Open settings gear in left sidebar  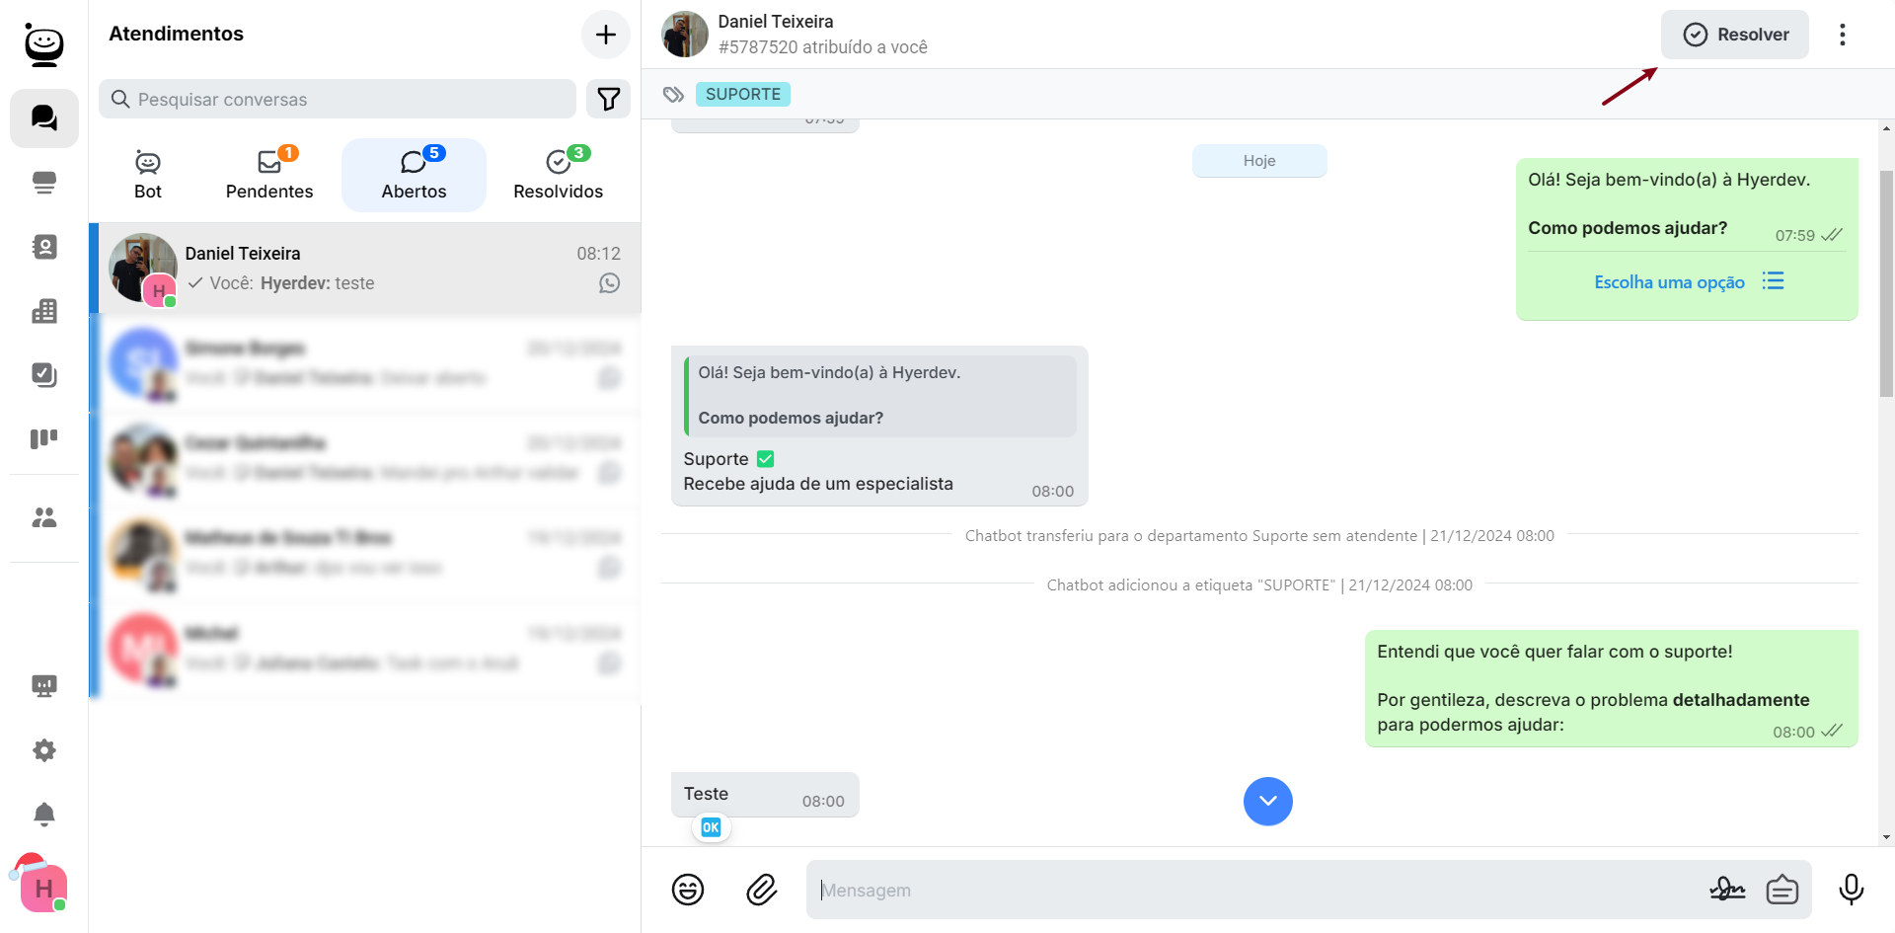point(44,750)
